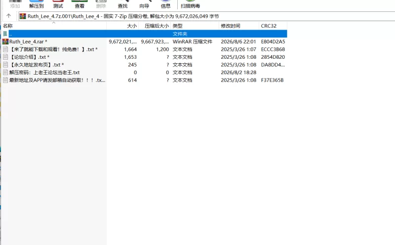Image resolution: width=395 pixels, height=245 pixels.
Task: Sort by 名称 column header
Action: point(54,26)
